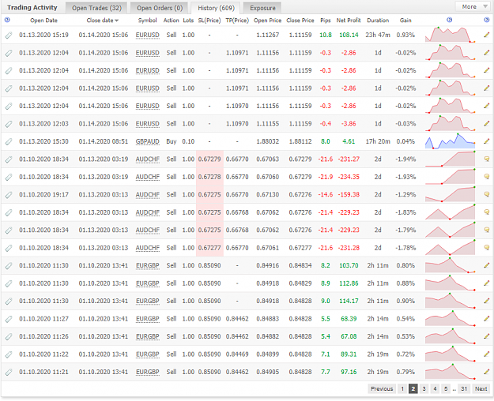Viewport: 494px width, 401px height.
Task: Click pencil icon for EURUSD -3.86 trade
Action: (x=487, y=123)
